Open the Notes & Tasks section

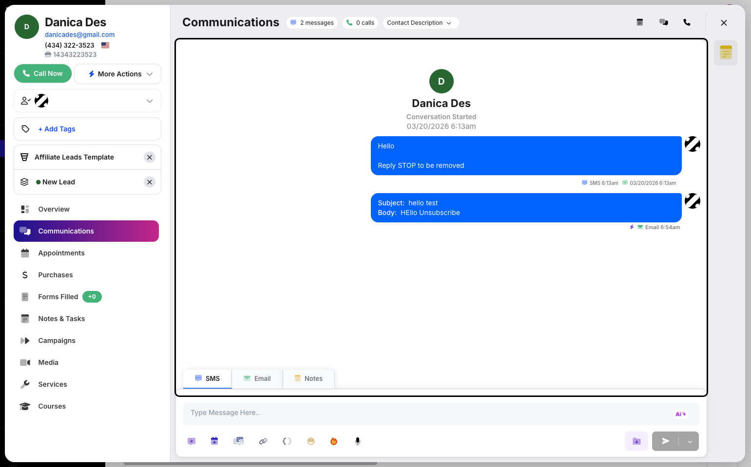pos(86,319)
